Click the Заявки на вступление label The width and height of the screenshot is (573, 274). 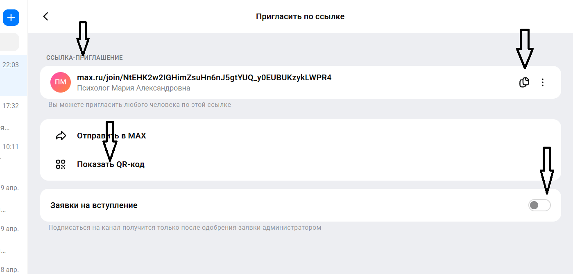pyautogui.click(x=94, y=205)
